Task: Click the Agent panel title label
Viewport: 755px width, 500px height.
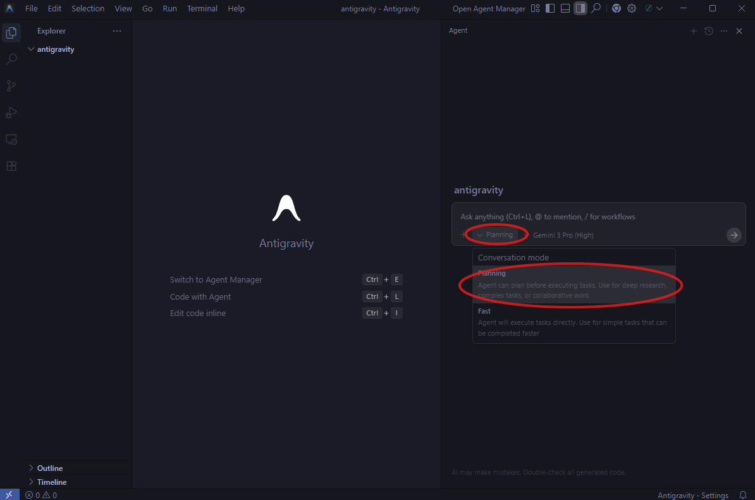Action: point(458,30)
